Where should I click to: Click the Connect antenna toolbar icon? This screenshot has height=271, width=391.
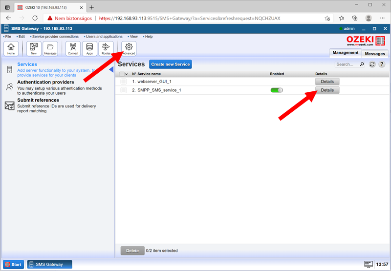73,48
